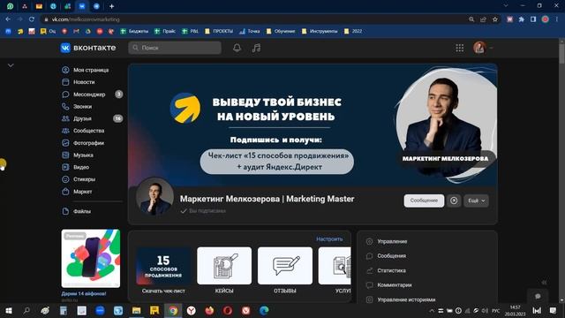
Task: Open Прайс bookmark
Action: 165,32
